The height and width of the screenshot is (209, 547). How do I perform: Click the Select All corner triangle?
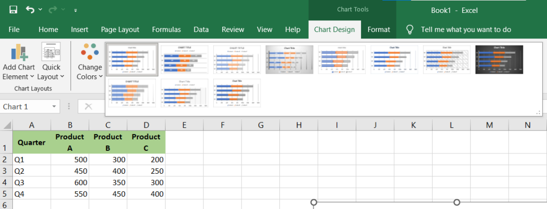[x=6, y=125]
